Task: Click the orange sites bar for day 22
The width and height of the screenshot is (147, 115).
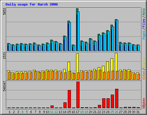Action: [x=100, y=75]
